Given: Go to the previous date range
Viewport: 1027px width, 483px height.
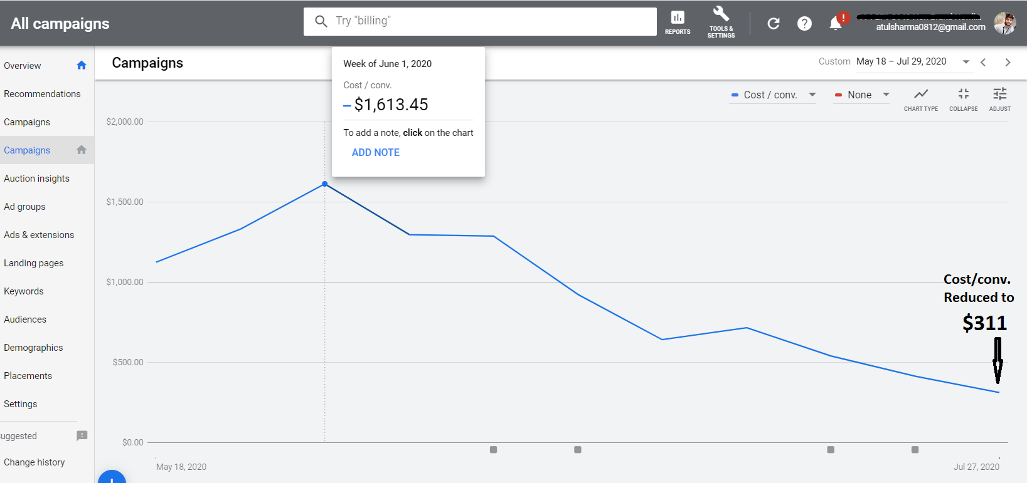Looking at the screenshot, I should click(984, 62).
